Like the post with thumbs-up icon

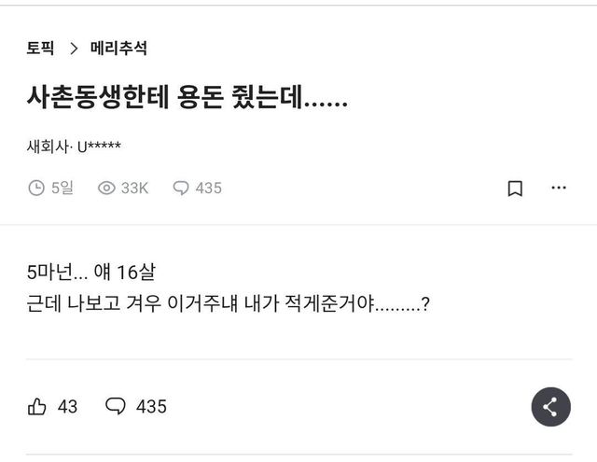[37, 406]
